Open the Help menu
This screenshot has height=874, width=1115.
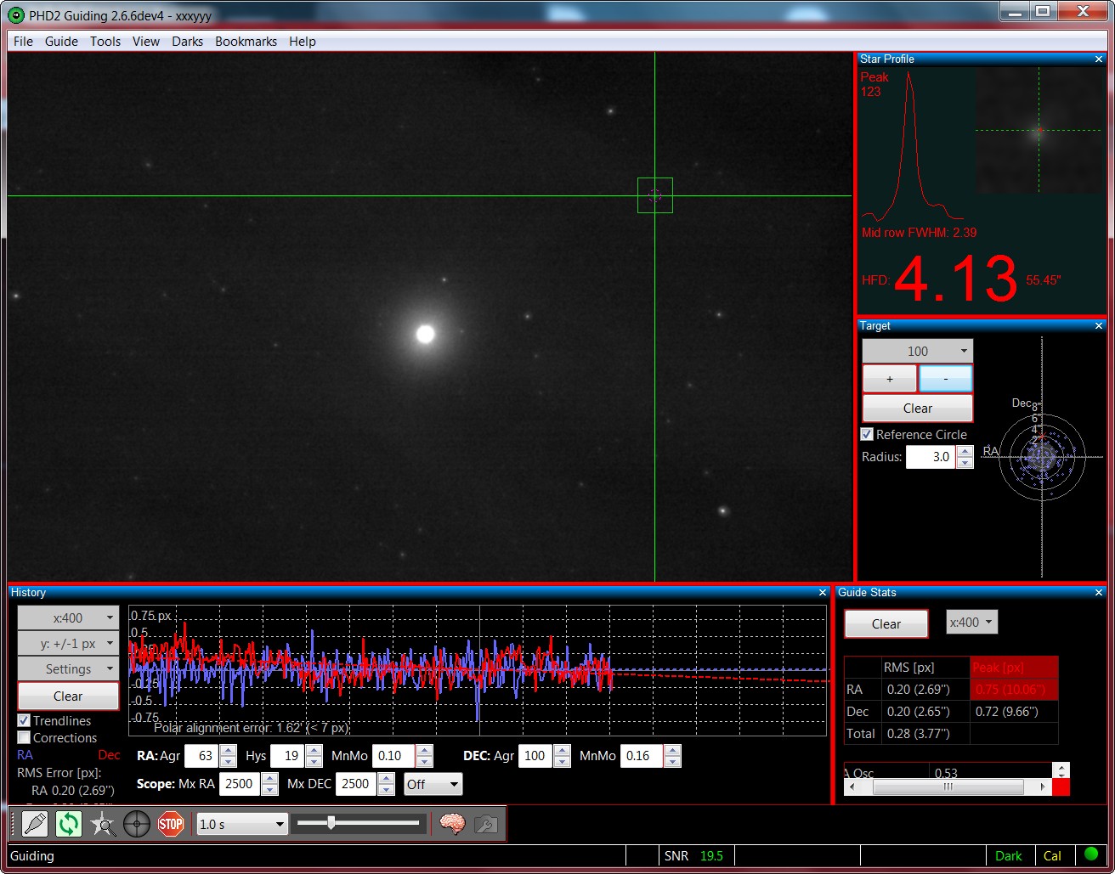pyautogui.click(x=303, y=41)
